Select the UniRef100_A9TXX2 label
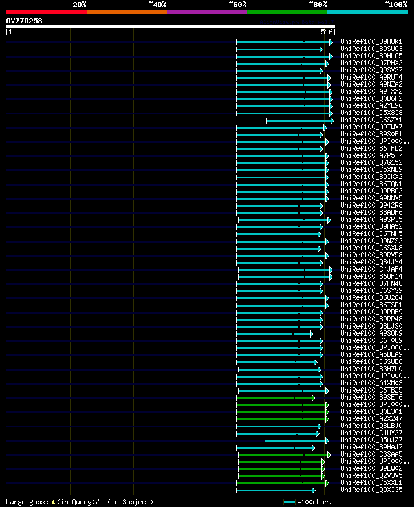The width and height of the screenshot is (414, 507). tap(371, 92)
